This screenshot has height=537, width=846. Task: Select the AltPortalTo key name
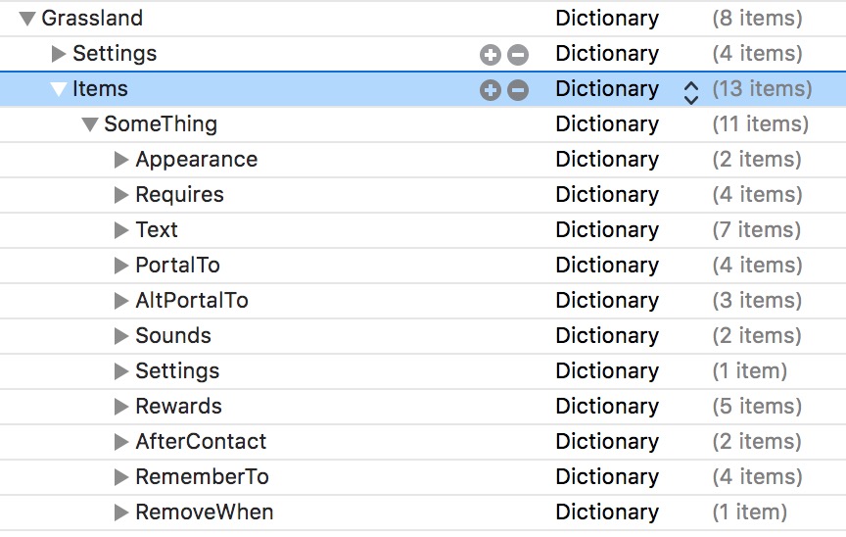[x=191, y=300]
